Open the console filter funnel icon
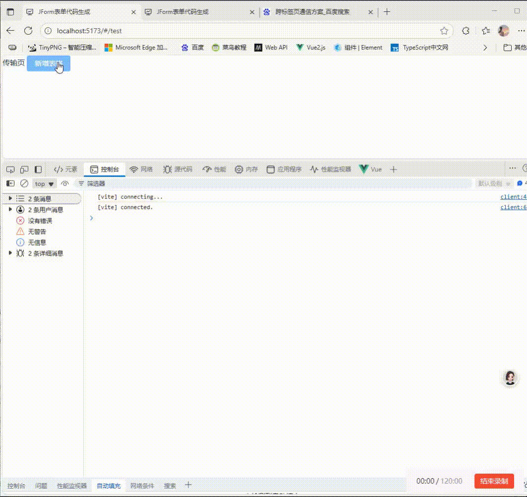 pos(80,184)
